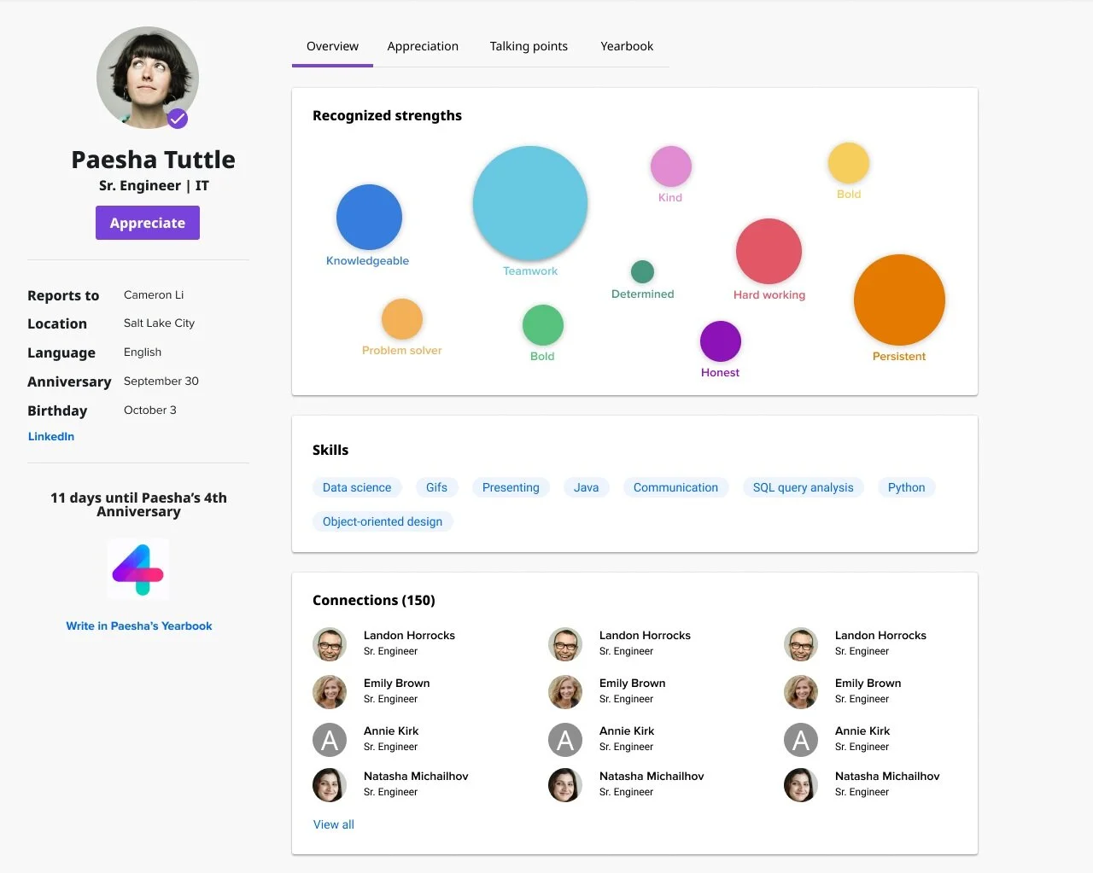Click the Communication skill tag
This screenshot has height=873, width=1093.
pos(675,487)
